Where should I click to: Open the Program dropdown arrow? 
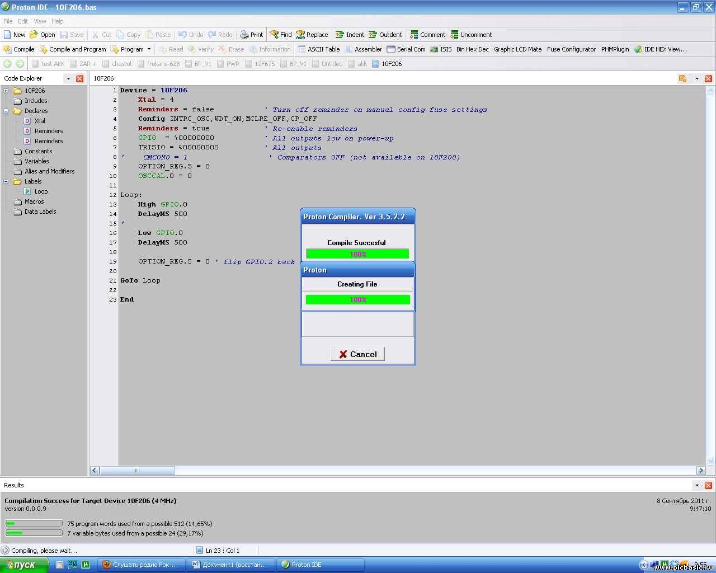(149, 49)
